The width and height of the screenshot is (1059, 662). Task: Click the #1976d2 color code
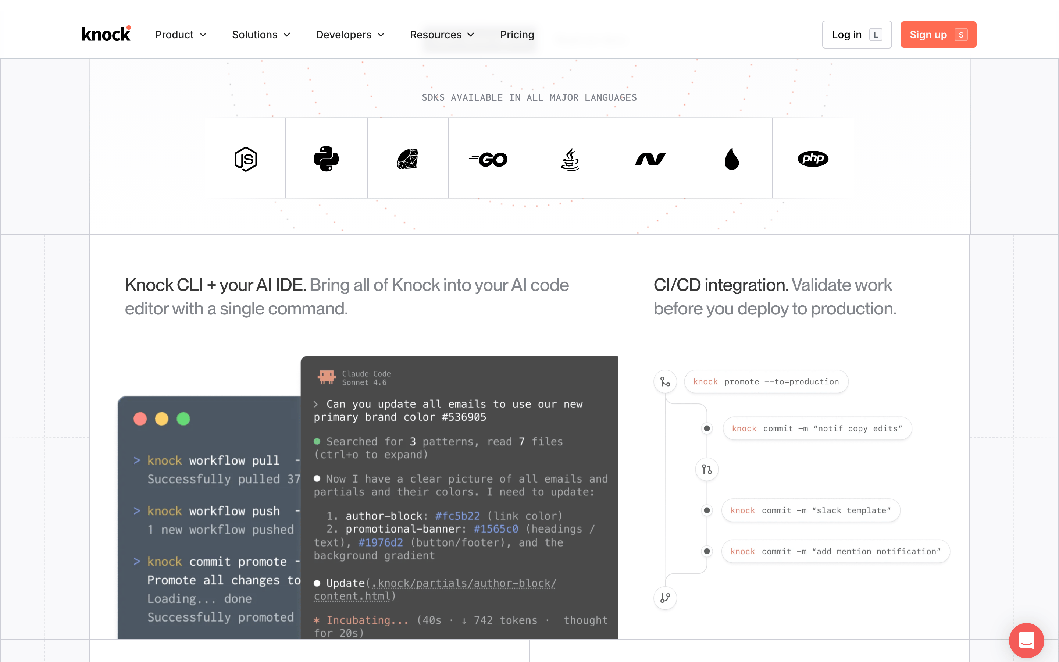coord(381,542)
